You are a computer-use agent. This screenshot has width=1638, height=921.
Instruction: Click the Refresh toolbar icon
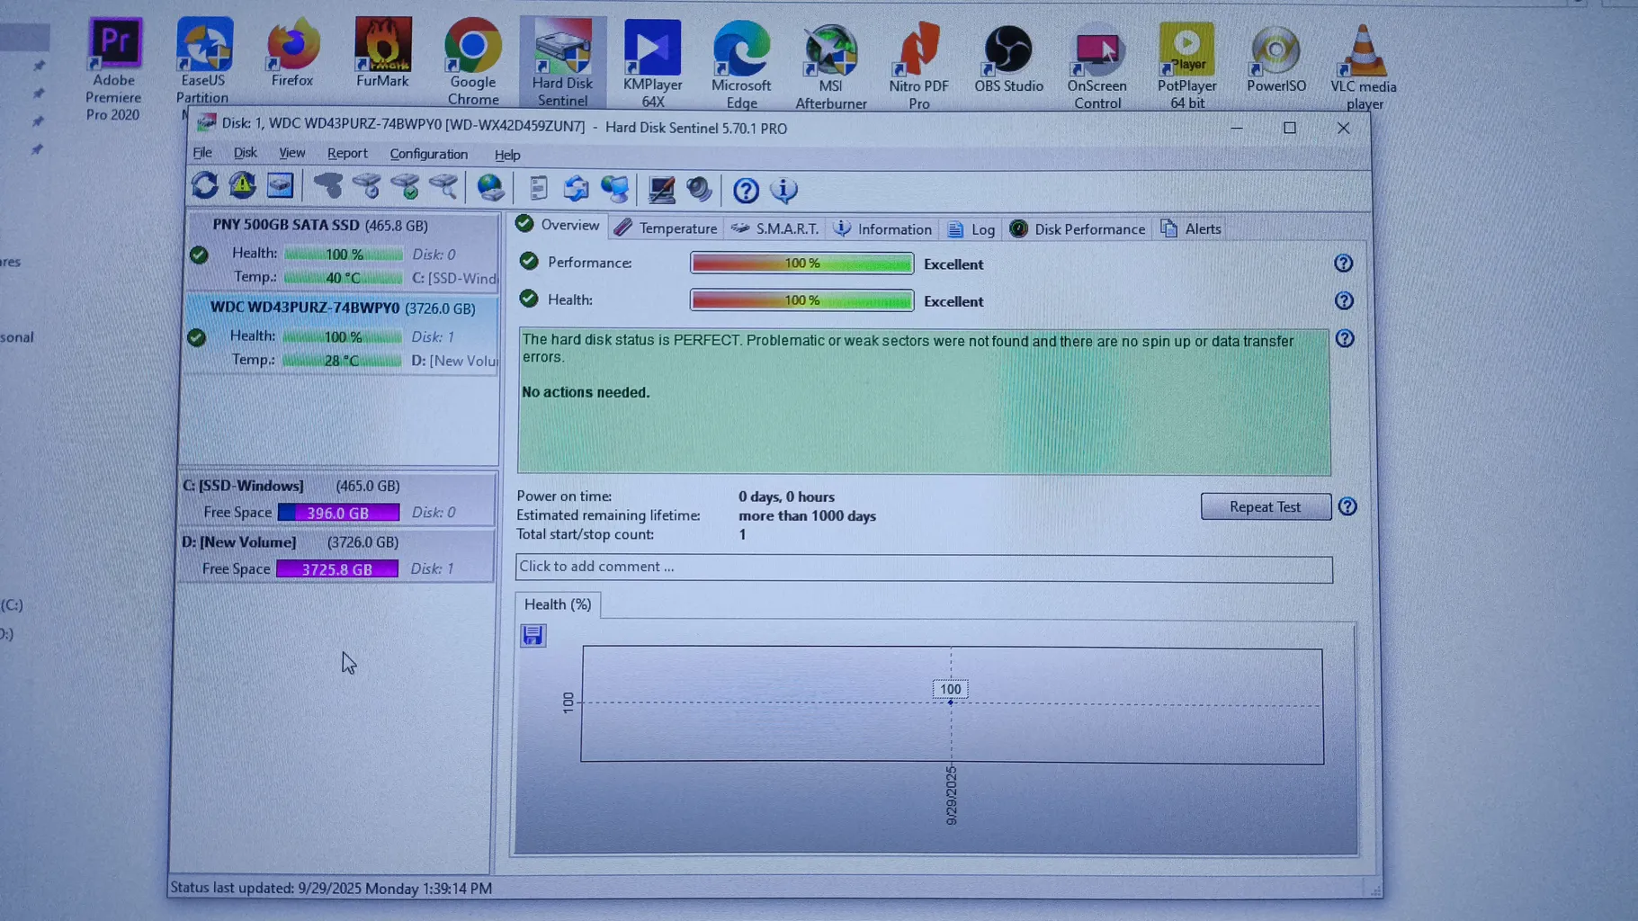pos(204,186)
